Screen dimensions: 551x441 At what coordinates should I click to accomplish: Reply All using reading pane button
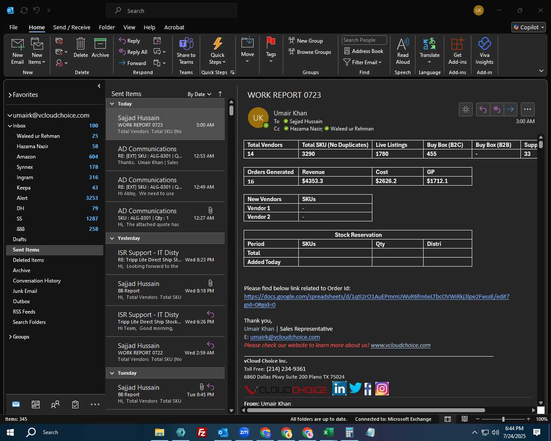pos(497,109)
